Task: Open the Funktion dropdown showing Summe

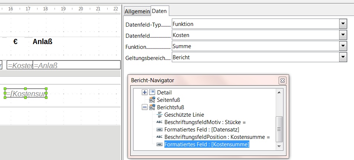Action: click(343, 46)
